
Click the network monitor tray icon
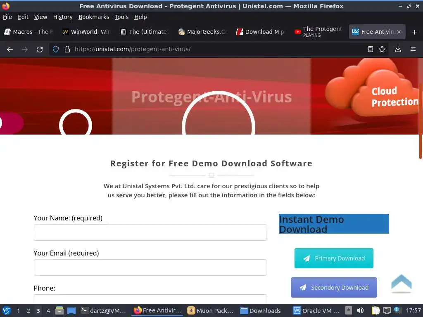[387, 311]
